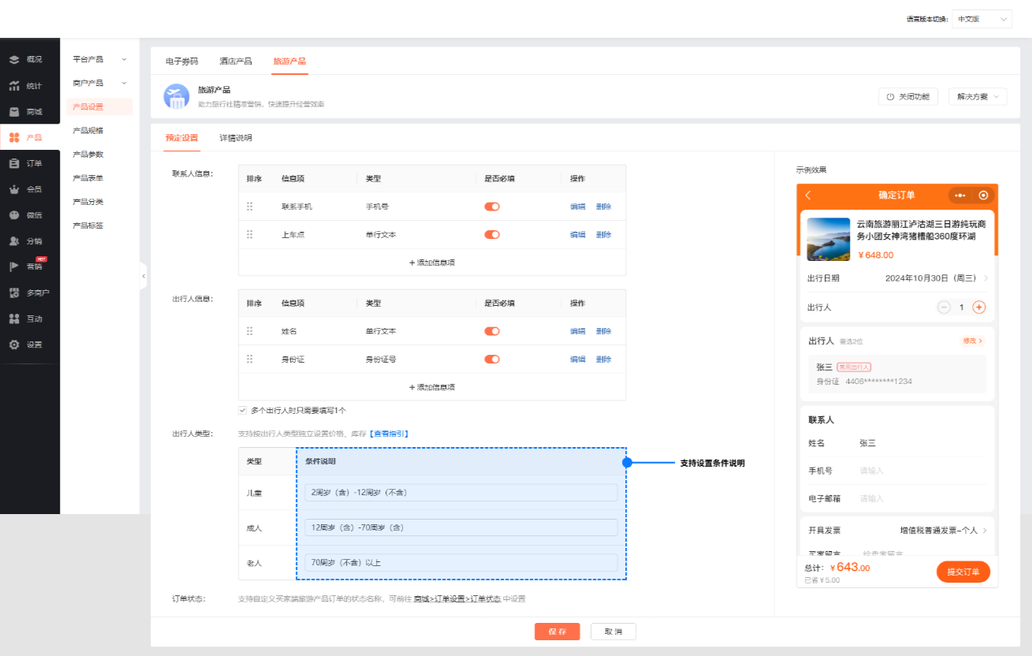
Task: Open the 查看指引 guide link
Action: pyautogui.click(x=389, y=434)
